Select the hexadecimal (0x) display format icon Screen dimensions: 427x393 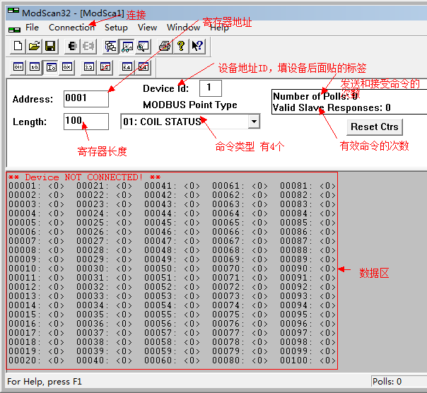(67, 66)
